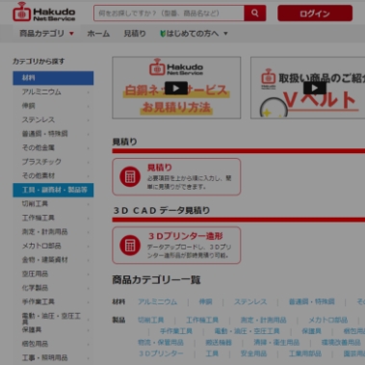
Task: Click 測定・計測用品 link in the 製品 row
Action: 263,321
